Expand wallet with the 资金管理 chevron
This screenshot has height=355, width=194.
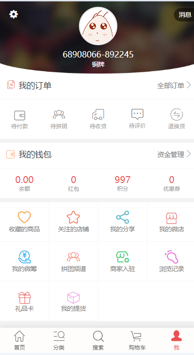coord(189,154)
